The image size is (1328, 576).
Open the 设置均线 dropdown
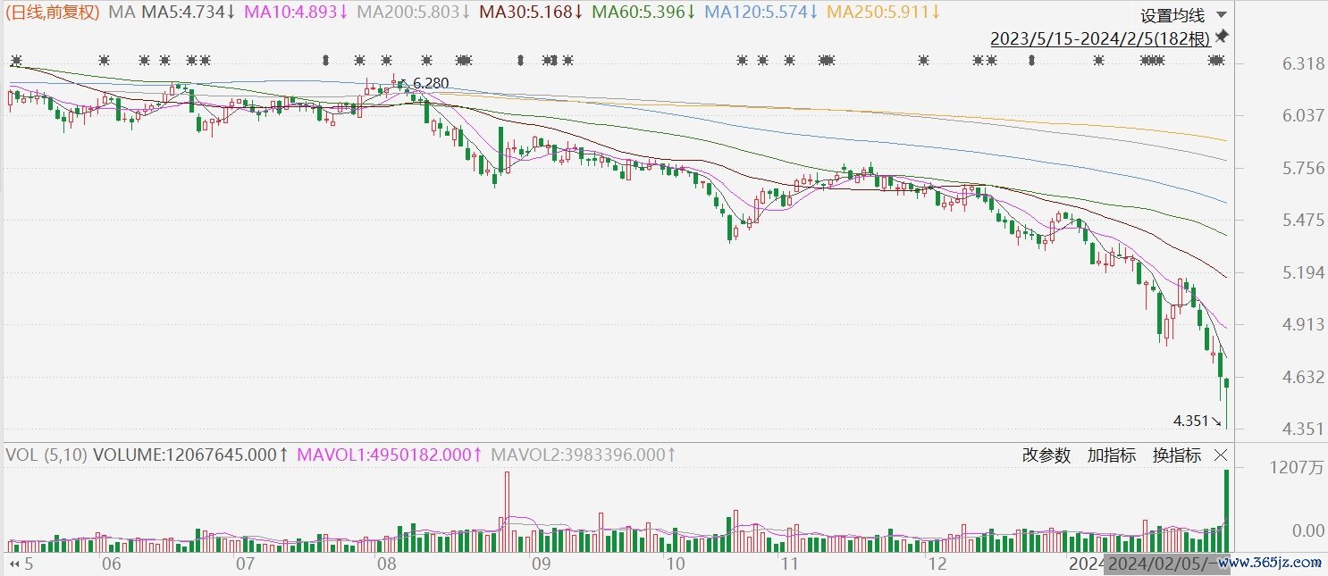[x=1183, y=15]
